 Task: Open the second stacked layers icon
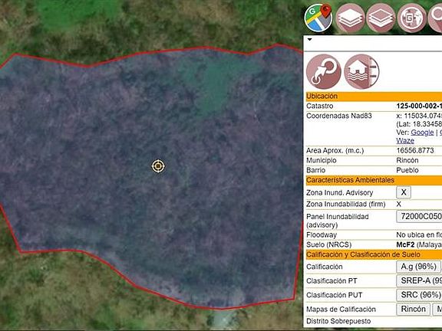pyautogui.click(x=381, y=18)
